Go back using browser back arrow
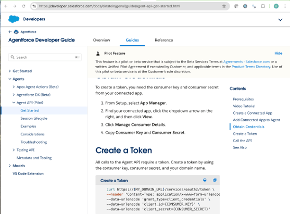 click(6, 6)
